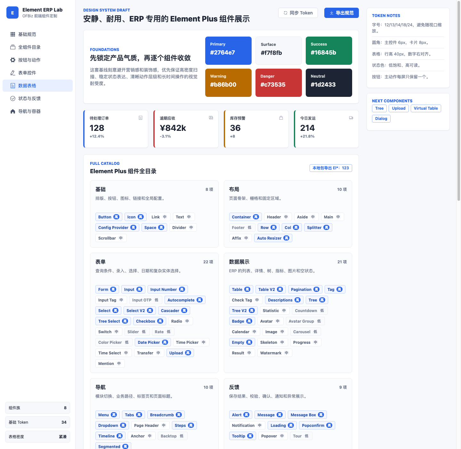Screen dimensions: 461x449
Task: Click the refresh icon in 同步 Token
Action: [286, 13]
